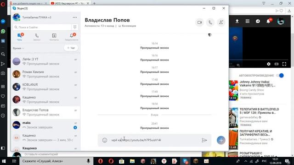Image resolution: width=294 pixels, height=165 pixels.
Task: Open ТЕЛЕПАТИЯ В BATTLEFIELD 5 video
Action: pyautogui.click(x=259, y=111)
